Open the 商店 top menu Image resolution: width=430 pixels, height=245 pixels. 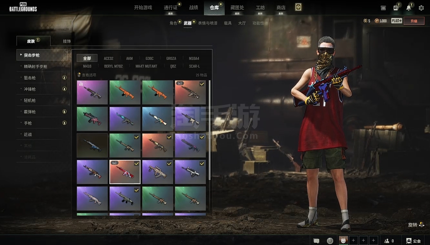(281, 8)
